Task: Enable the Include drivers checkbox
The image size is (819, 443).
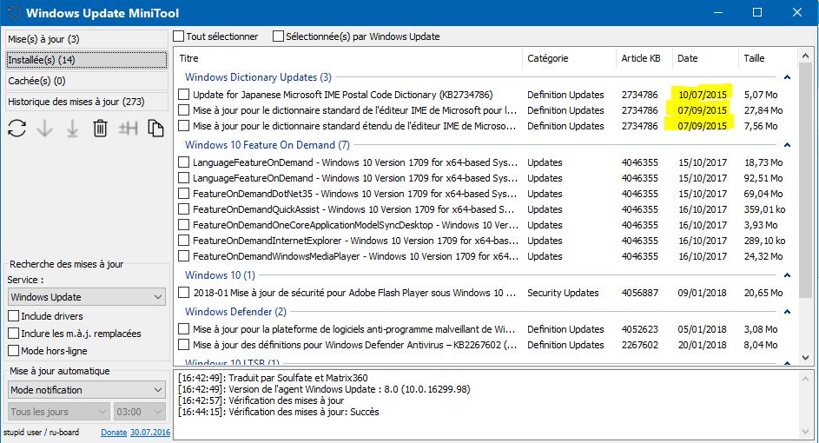Action: click(x=14, y=316)
